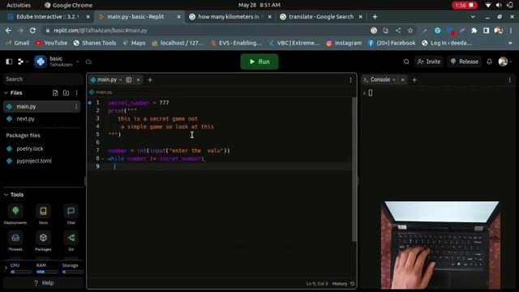Expand the CPU RAM Storage resources panel
The height and width of the screenshot is (292, 519).
[6, 268]
